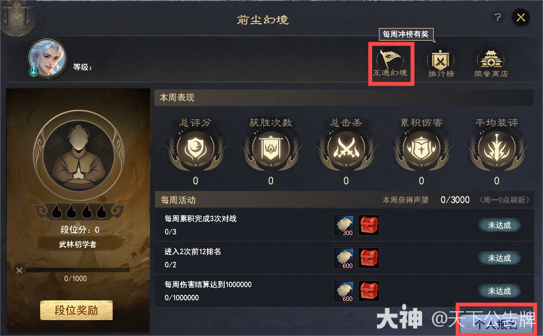
Task: Open the 荣誉商店 shop icon
Action: click(491, 64)
